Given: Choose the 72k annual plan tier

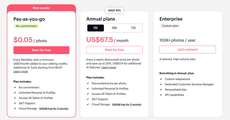Looking at the screenshot, I should pyautogui.click(x=133, y=28).
